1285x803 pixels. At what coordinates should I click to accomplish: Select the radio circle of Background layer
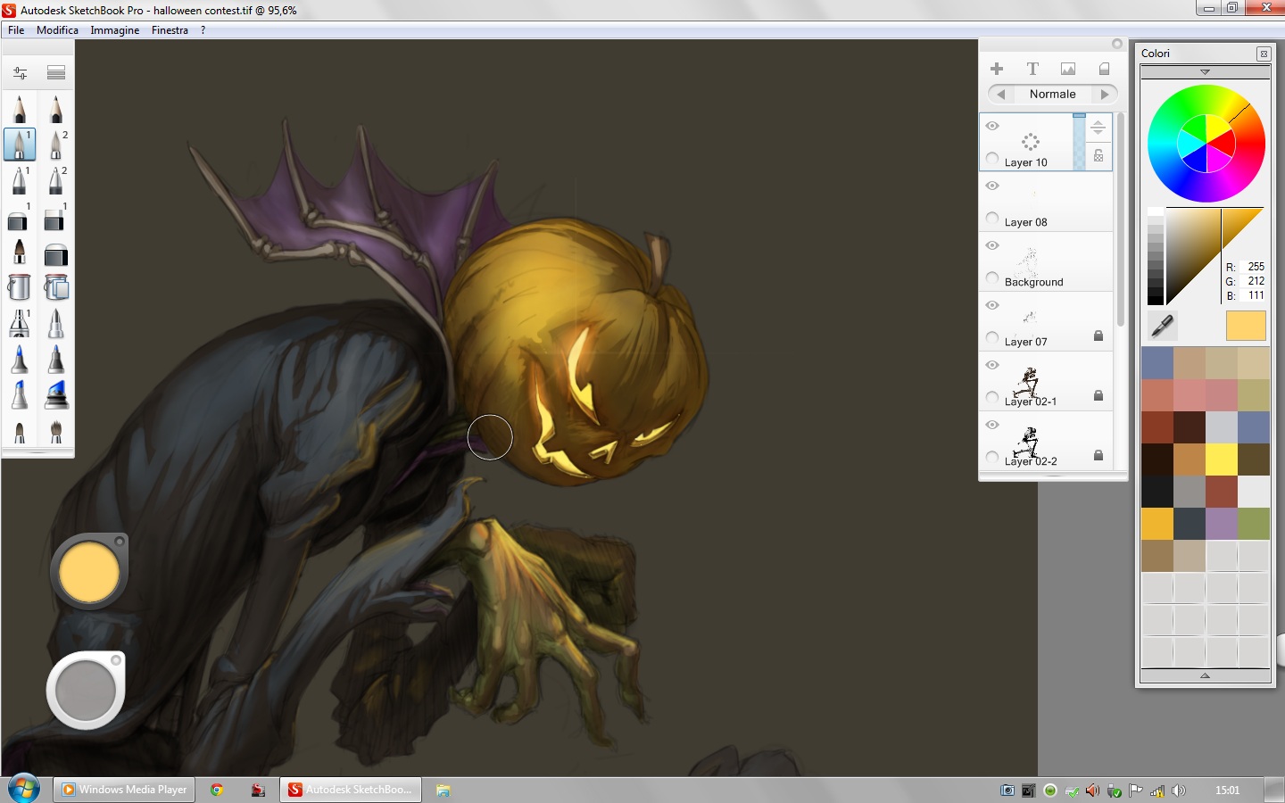tap(992, 278)
